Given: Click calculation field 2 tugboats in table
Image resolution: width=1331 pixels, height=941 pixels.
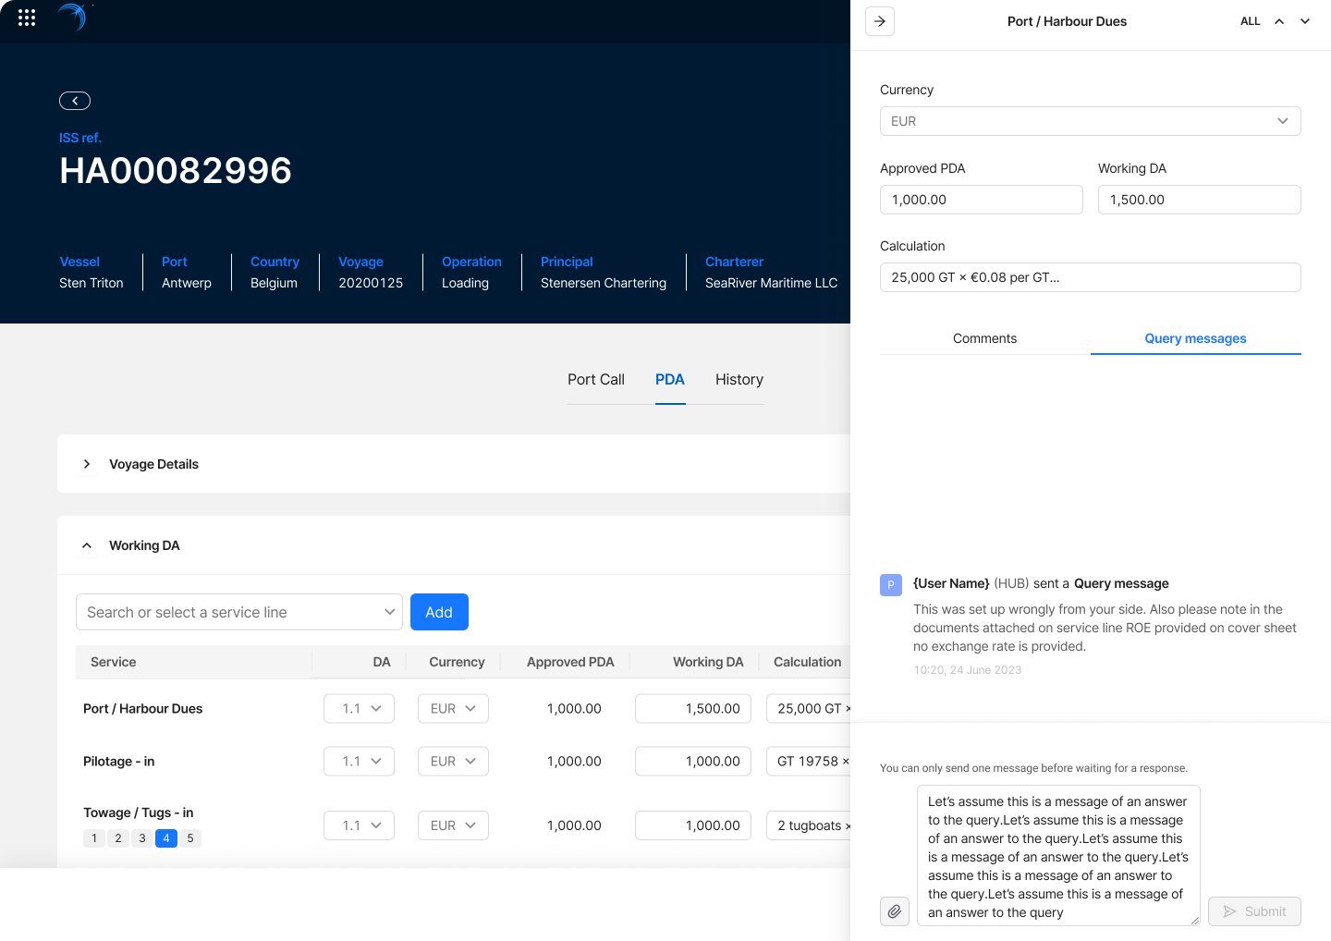Looking at the screenshot, I should (809, 825).
